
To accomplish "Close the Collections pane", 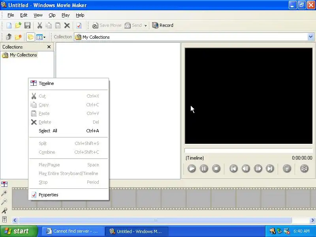I will (x=49, y=47).
